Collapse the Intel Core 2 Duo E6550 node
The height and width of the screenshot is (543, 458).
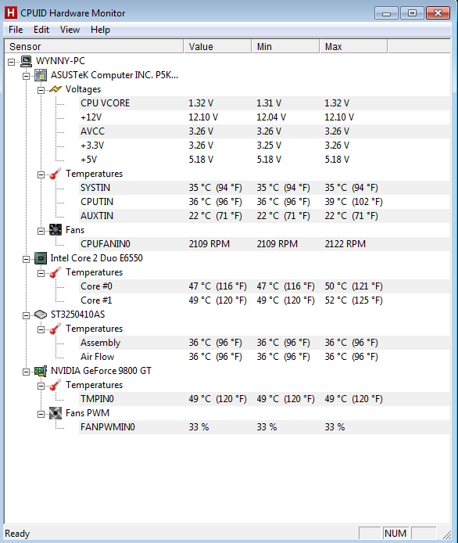pyautogui.click(x=26, y=260)
